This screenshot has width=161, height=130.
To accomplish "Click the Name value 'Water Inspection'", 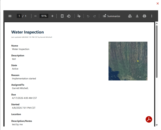I will coord(21,49).
